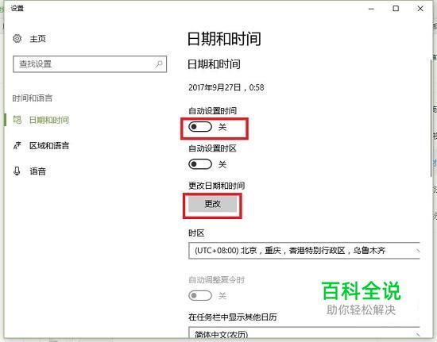
Task: Click the 日期和时间 calendar icon in sidebar
Action: coord(17,120)
